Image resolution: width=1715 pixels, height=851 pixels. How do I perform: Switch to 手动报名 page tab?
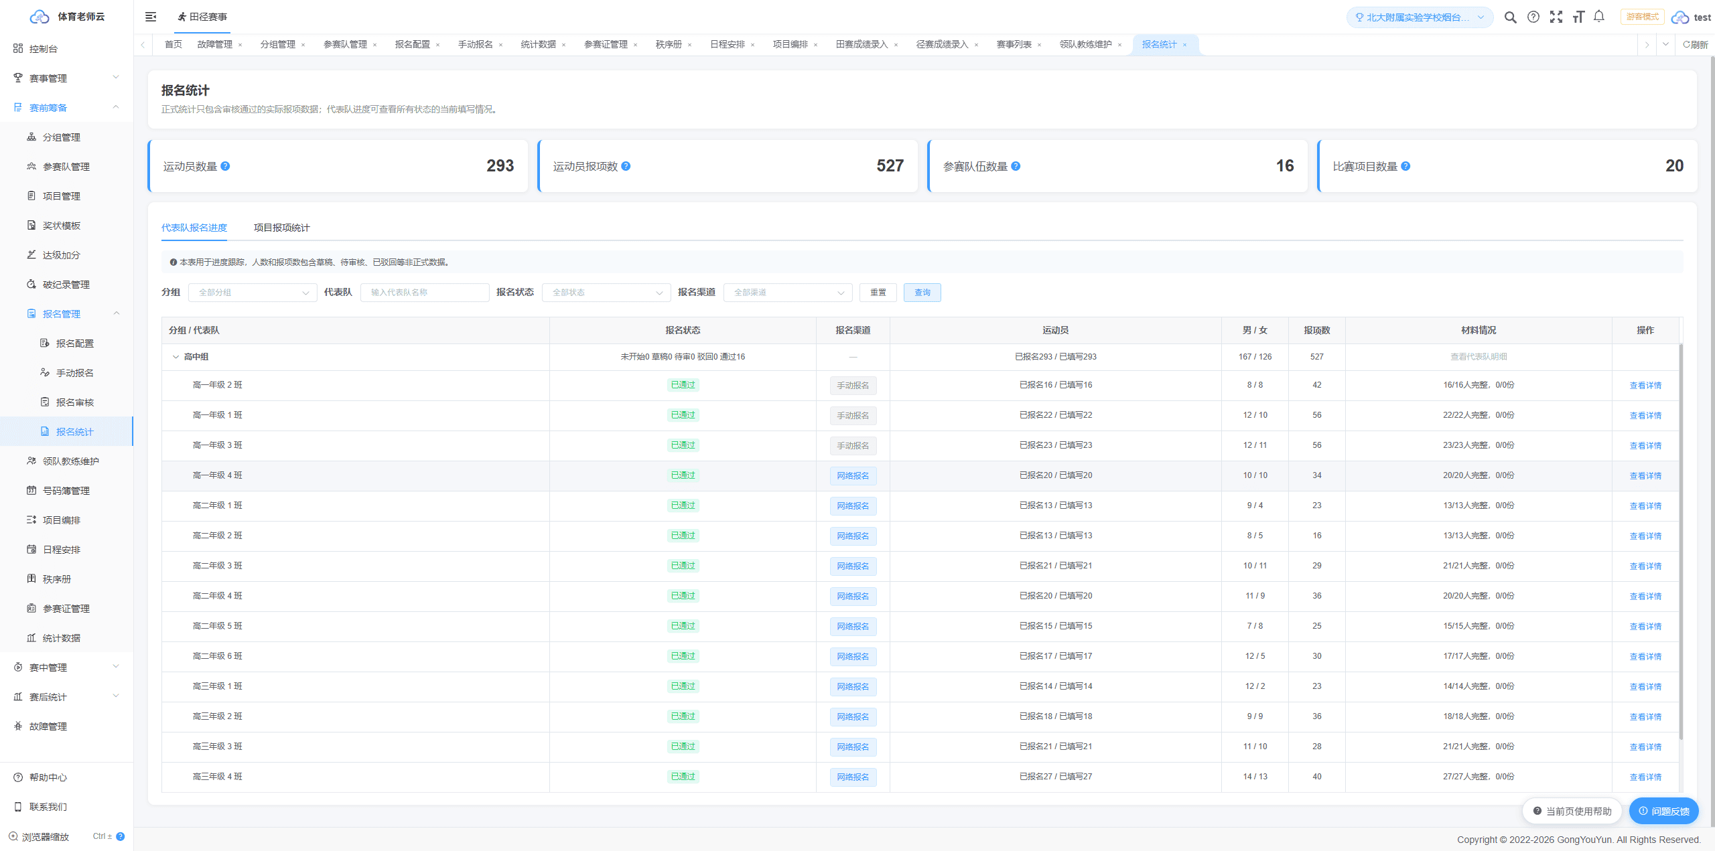coord(475,45)
